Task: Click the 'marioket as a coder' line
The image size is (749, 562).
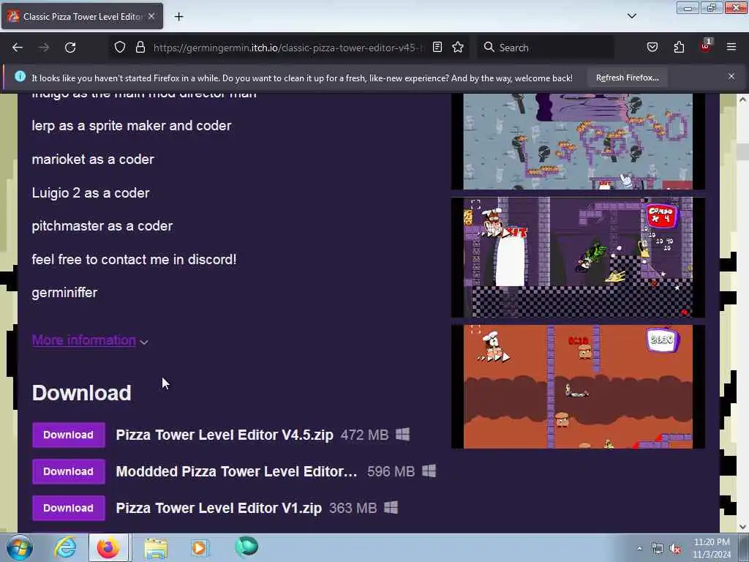Action: point(93,159)
